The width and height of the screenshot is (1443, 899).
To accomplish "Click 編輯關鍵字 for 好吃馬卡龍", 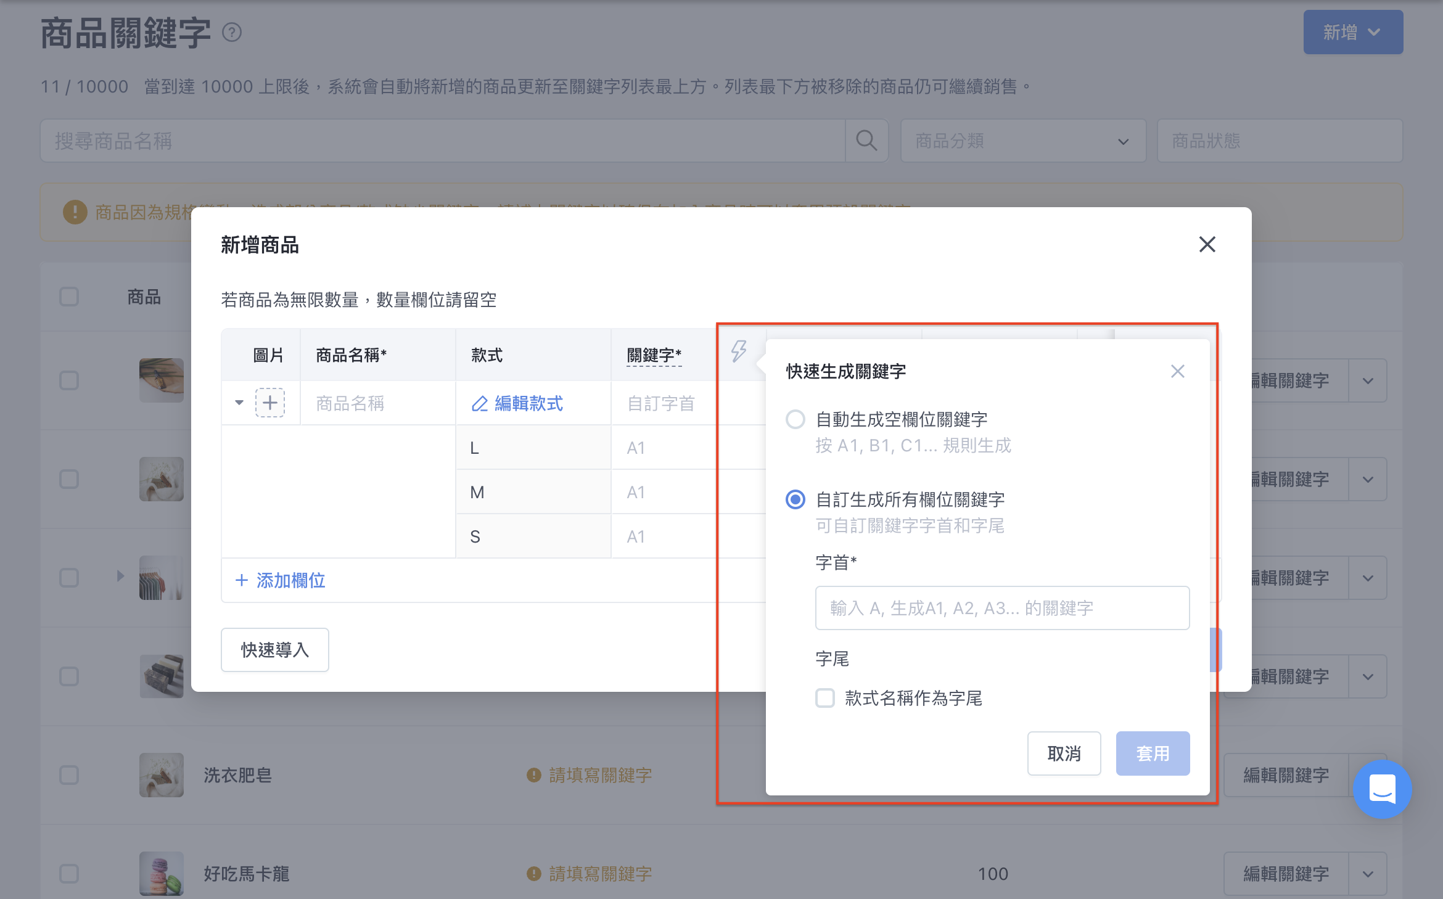I will [x=1286, y=874].
